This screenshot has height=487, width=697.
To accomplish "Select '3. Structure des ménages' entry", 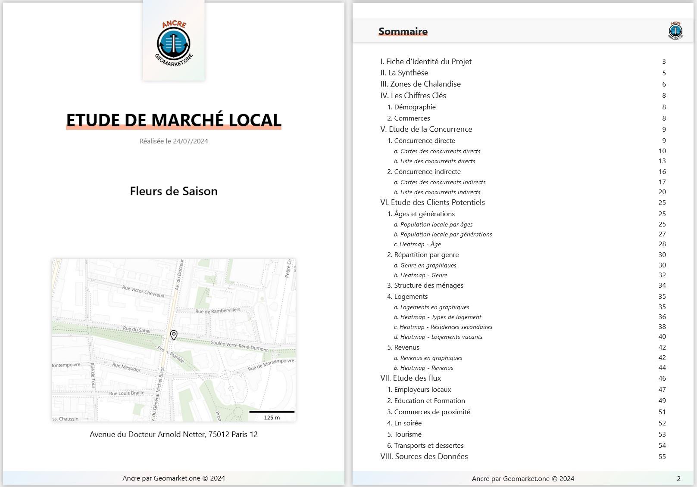I will click(x=425, y=285).
